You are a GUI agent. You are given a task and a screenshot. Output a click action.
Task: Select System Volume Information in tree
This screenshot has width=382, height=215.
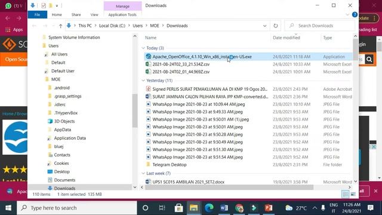(x=74, y=37)
